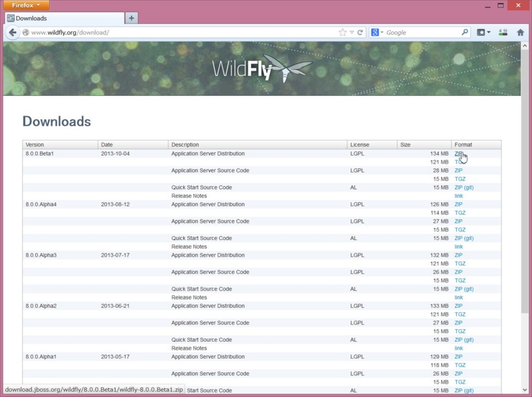Viewport: 532px width, 397px height.
Task: Open the 8.0.0.Beta1 Release Notes link
Action: [459, 196]
